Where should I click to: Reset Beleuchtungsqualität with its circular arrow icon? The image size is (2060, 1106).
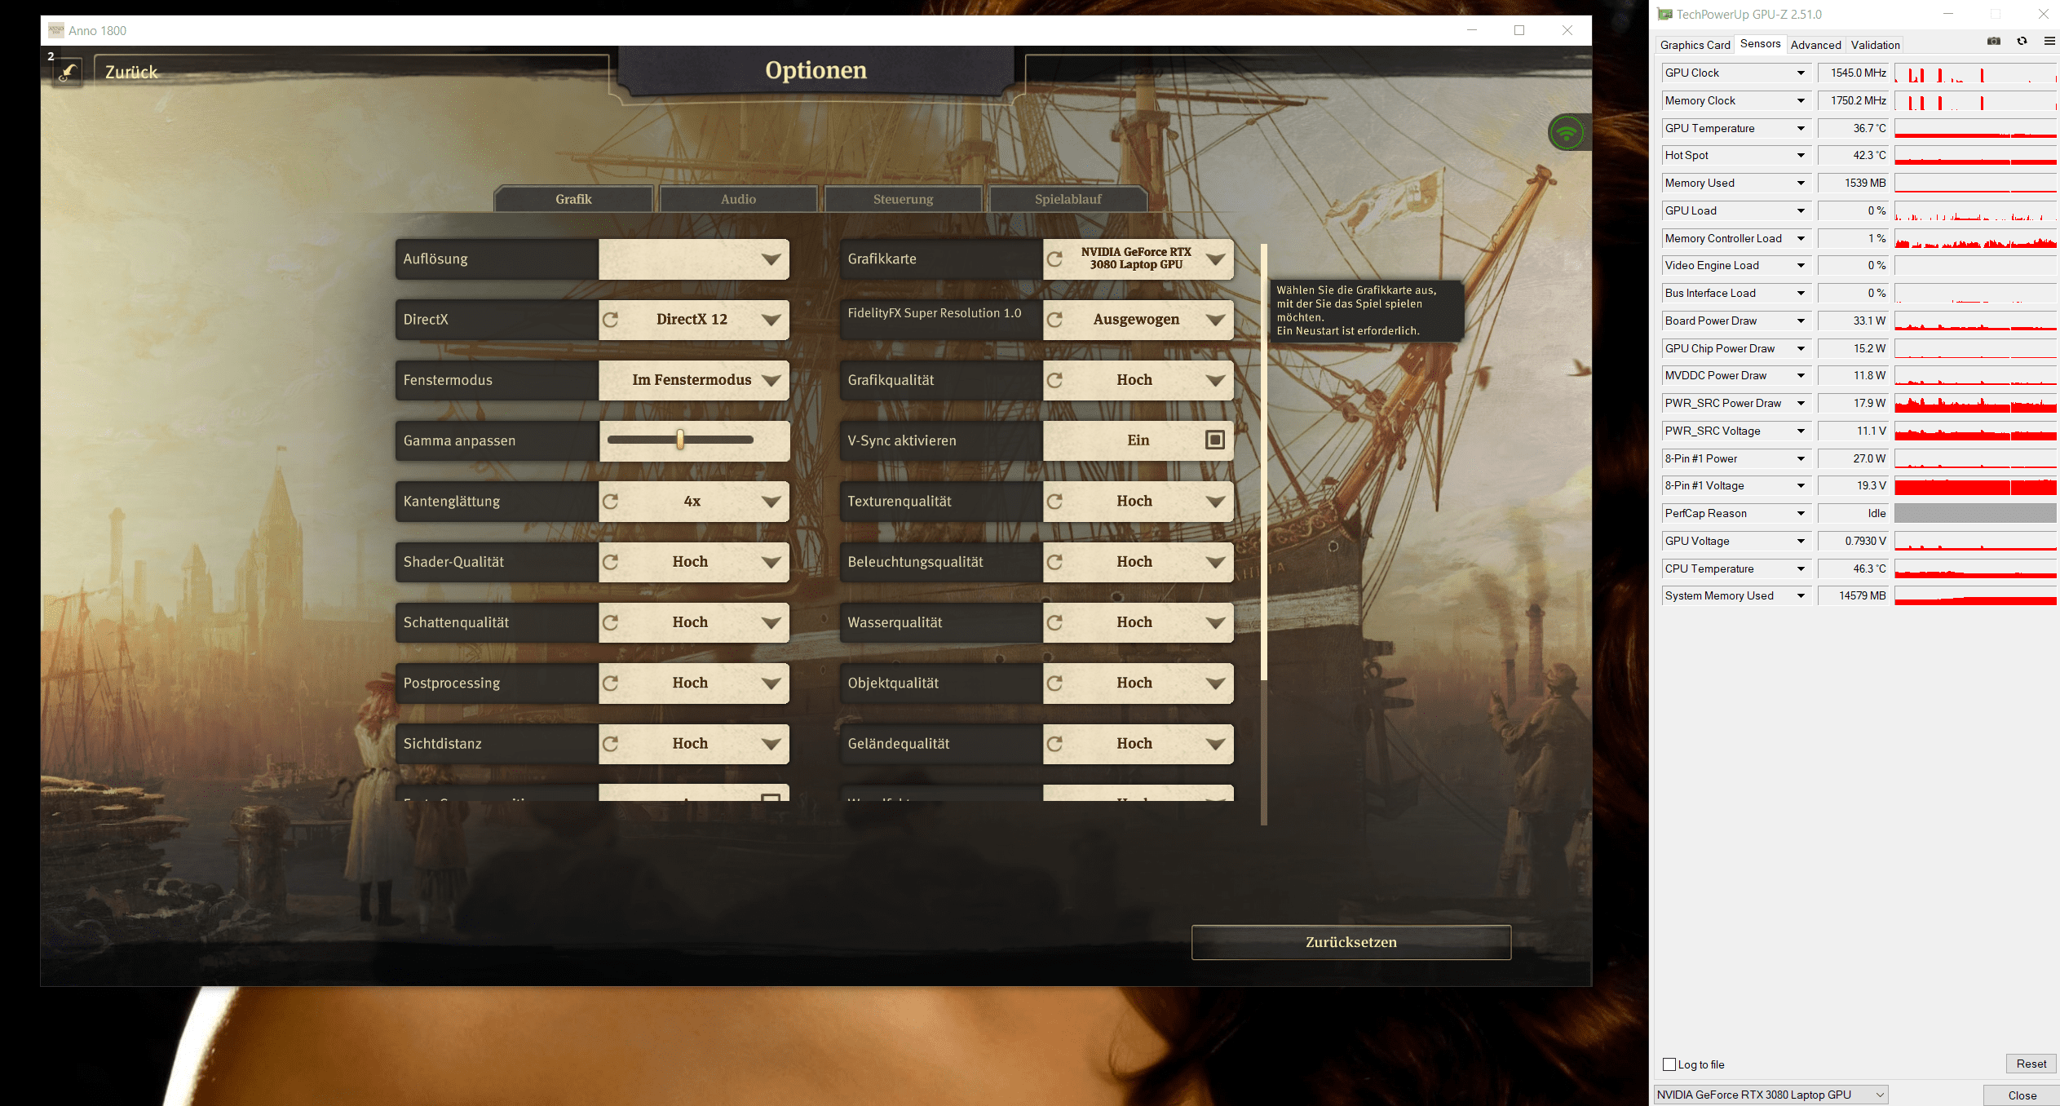pos(1055,562)
